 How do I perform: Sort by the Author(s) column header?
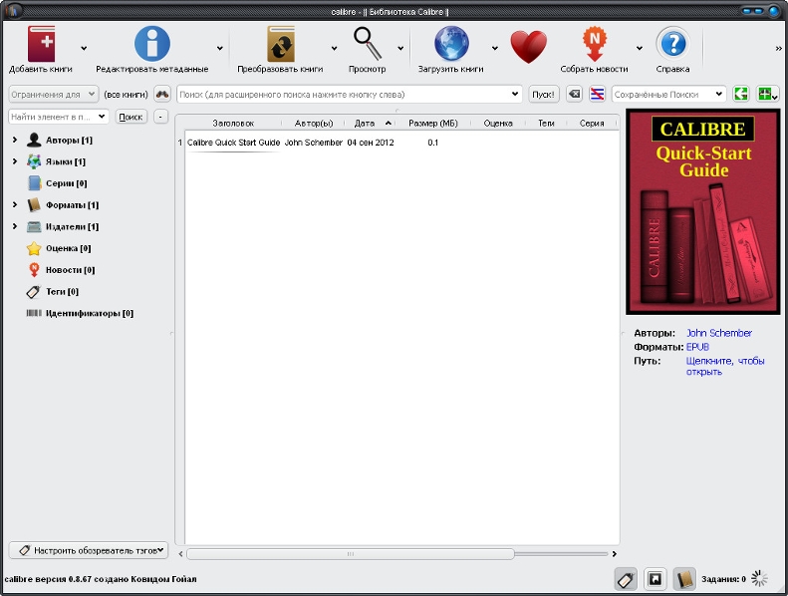(314, 124)
